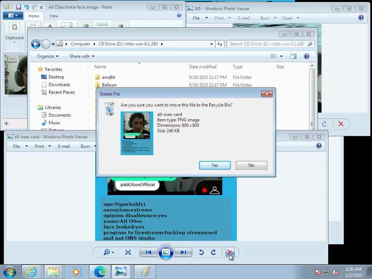Change view using the view icon
The image size is (372, 279).
pyautogui.click(x=273, y=56)
